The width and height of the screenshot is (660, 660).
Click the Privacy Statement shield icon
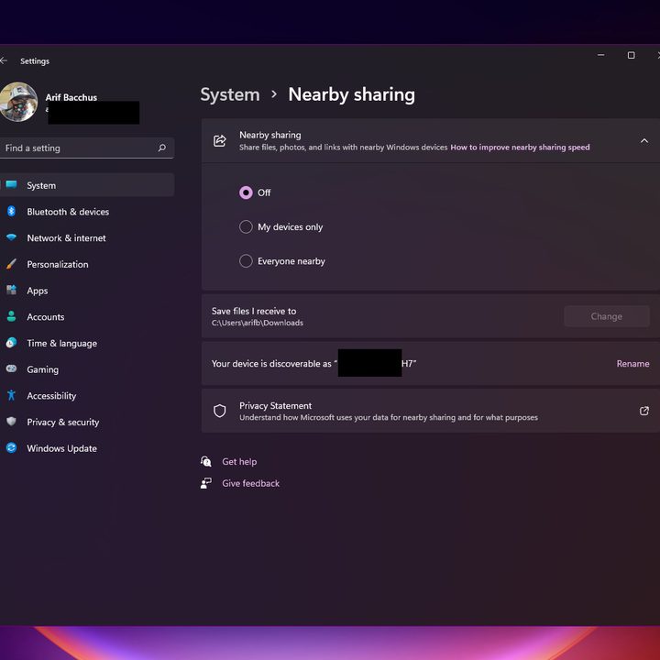point(220,411)
